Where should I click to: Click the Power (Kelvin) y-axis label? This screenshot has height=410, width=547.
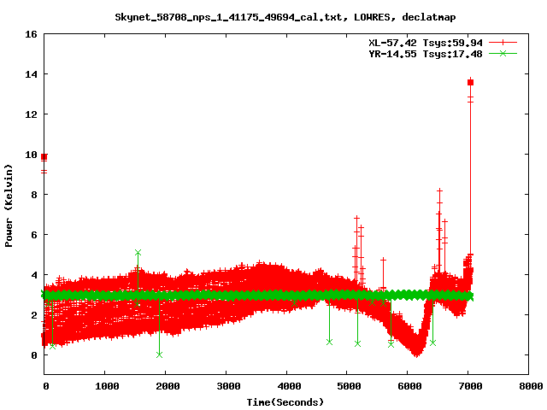[9, 206]
